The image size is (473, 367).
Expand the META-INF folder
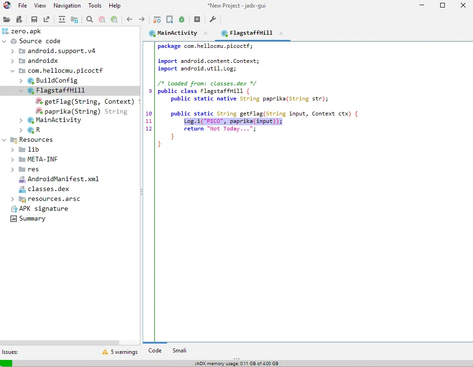pos(12,160)
